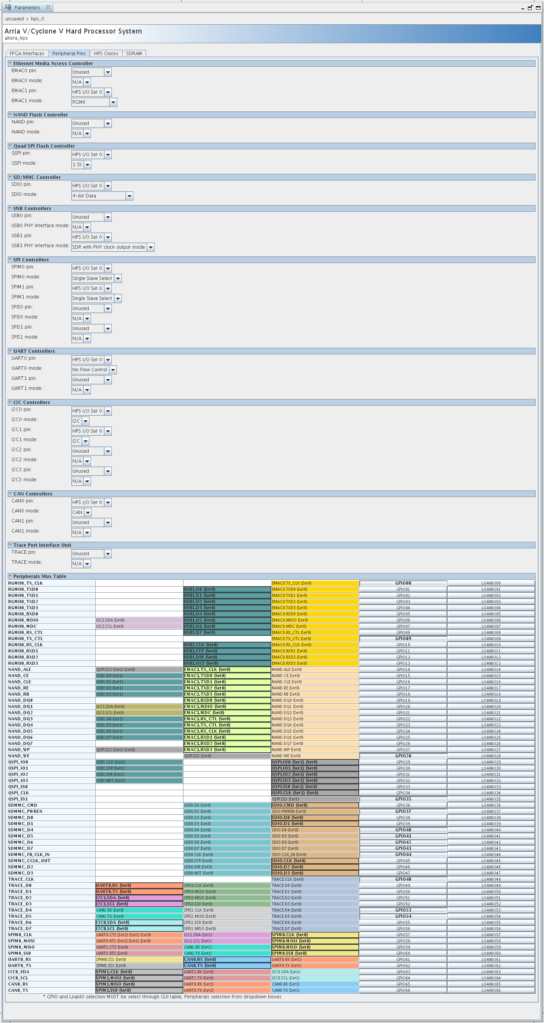The width and height of the screenshot is (544, 1023).
Task: Collapse the USB Controllers section
Action: coord(10,208)
